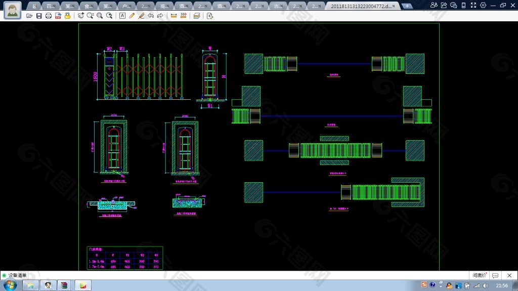Share the drawing with the share icon
This screenshot has height=291, width=518.
pyautogui.click(x=444, y=5)
